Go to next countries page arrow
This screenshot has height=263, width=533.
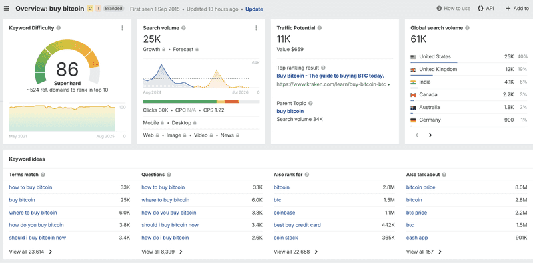pyautogui.click(x=430, y=135)
